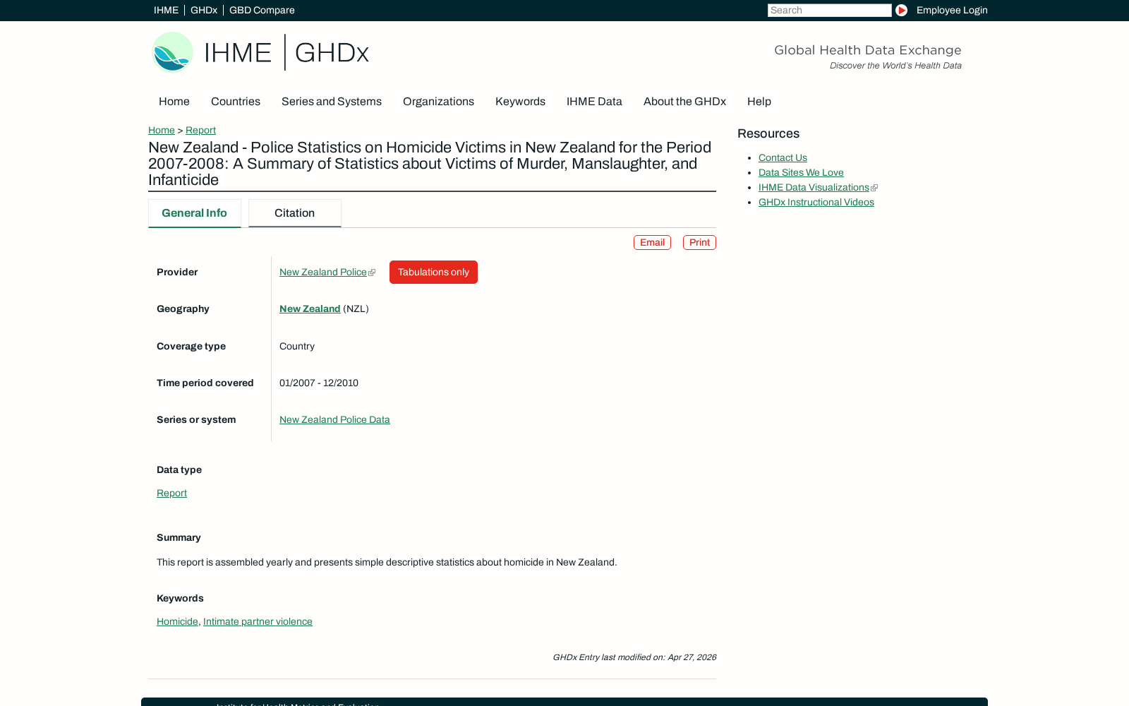
Task: Click the Home breadcrumb link
Action: pyautogui.click(x=162, y=130)
